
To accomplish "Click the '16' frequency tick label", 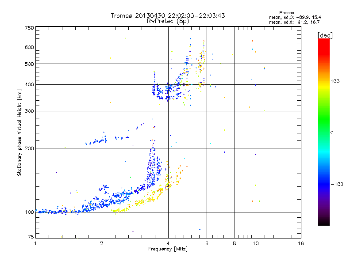I will (301, 243).
